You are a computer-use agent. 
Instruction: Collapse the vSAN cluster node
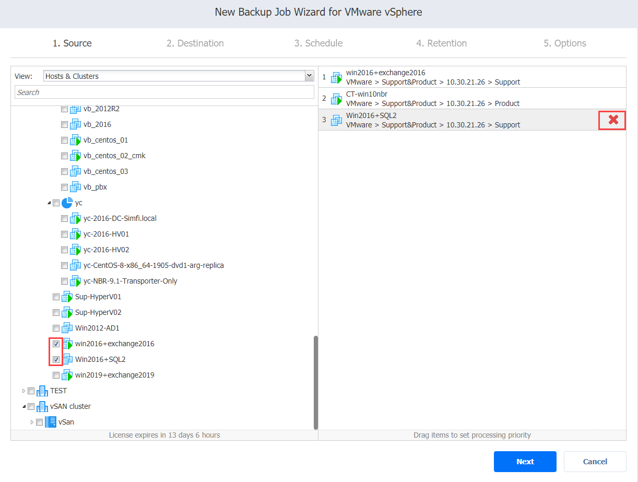tap(24, 406)
